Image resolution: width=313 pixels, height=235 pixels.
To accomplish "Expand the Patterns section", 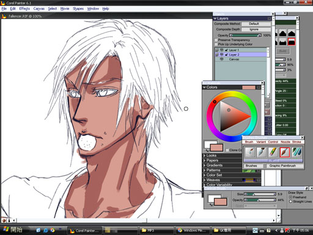I will (x=204, y=170).
